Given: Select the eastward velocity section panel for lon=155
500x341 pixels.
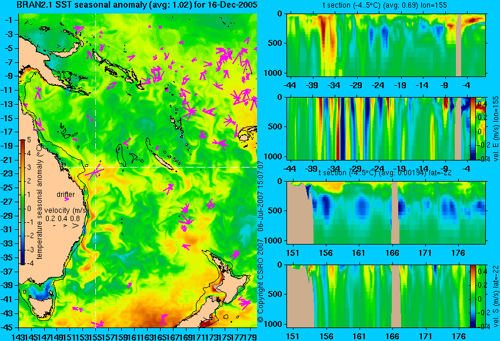Looking at the screenshot, I should tap(378, 128).
